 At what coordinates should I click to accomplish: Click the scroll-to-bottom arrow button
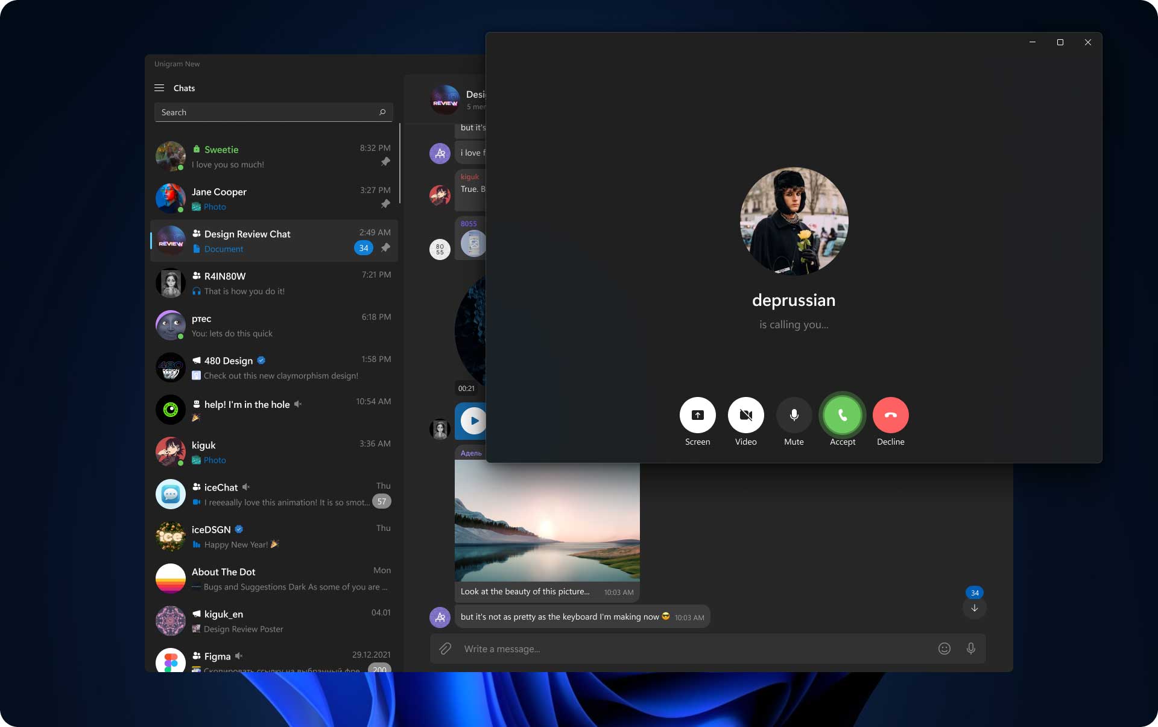(975, 608)
